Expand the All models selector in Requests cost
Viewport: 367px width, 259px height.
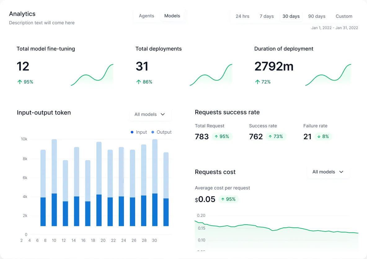(x=328, y=172)
